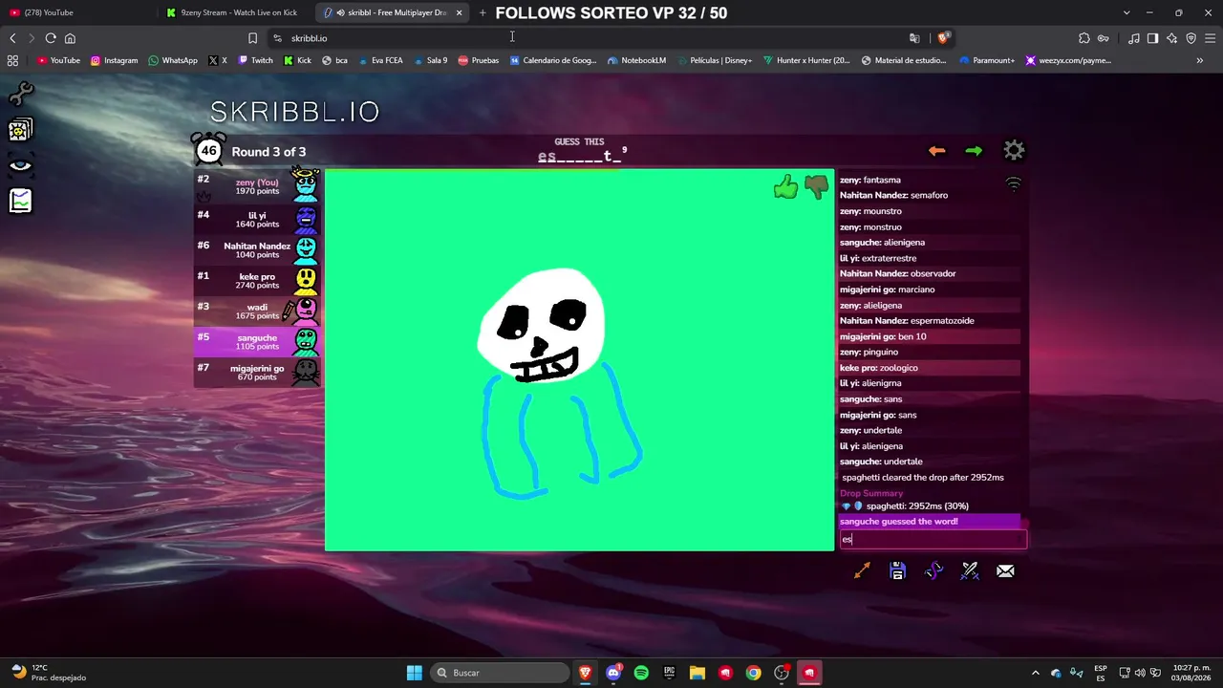Open the NotebookLM bookmark

pos(636,60)
